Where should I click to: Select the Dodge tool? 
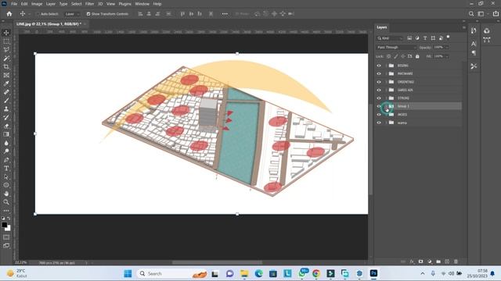tap(6, 151)
